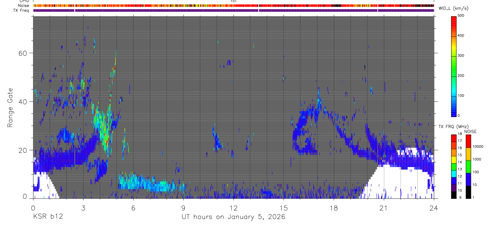Click the 14 label on the TX FRQ legend
This screenshot has height=225, width=488.
(459, 162)
